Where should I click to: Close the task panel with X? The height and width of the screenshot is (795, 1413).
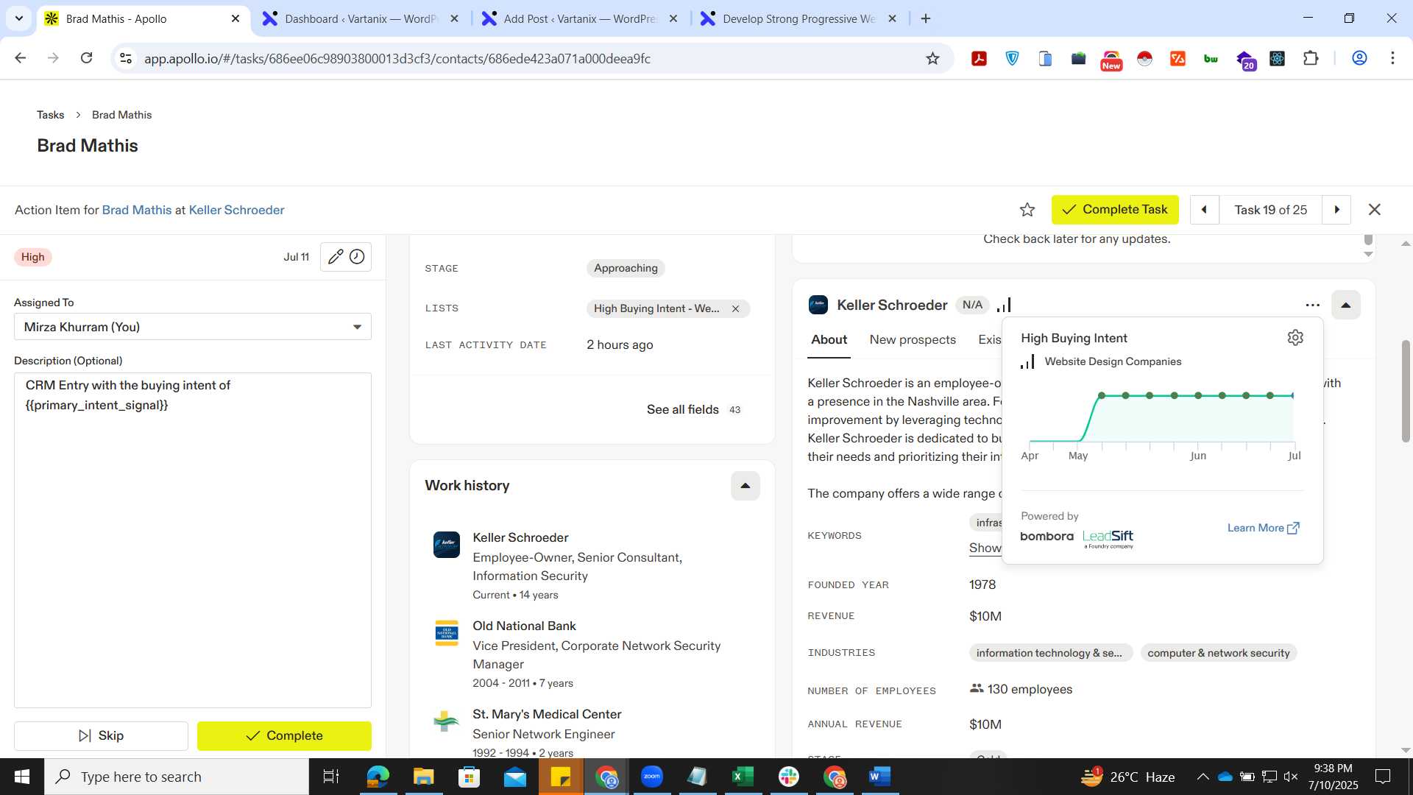[1374, 210]
